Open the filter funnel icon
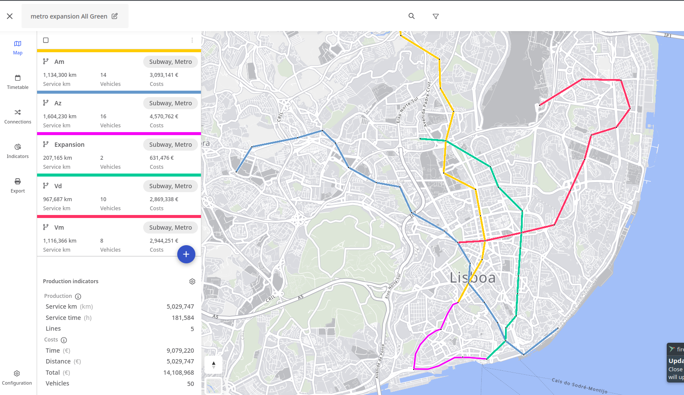684x395 pixels. [436, 16]
